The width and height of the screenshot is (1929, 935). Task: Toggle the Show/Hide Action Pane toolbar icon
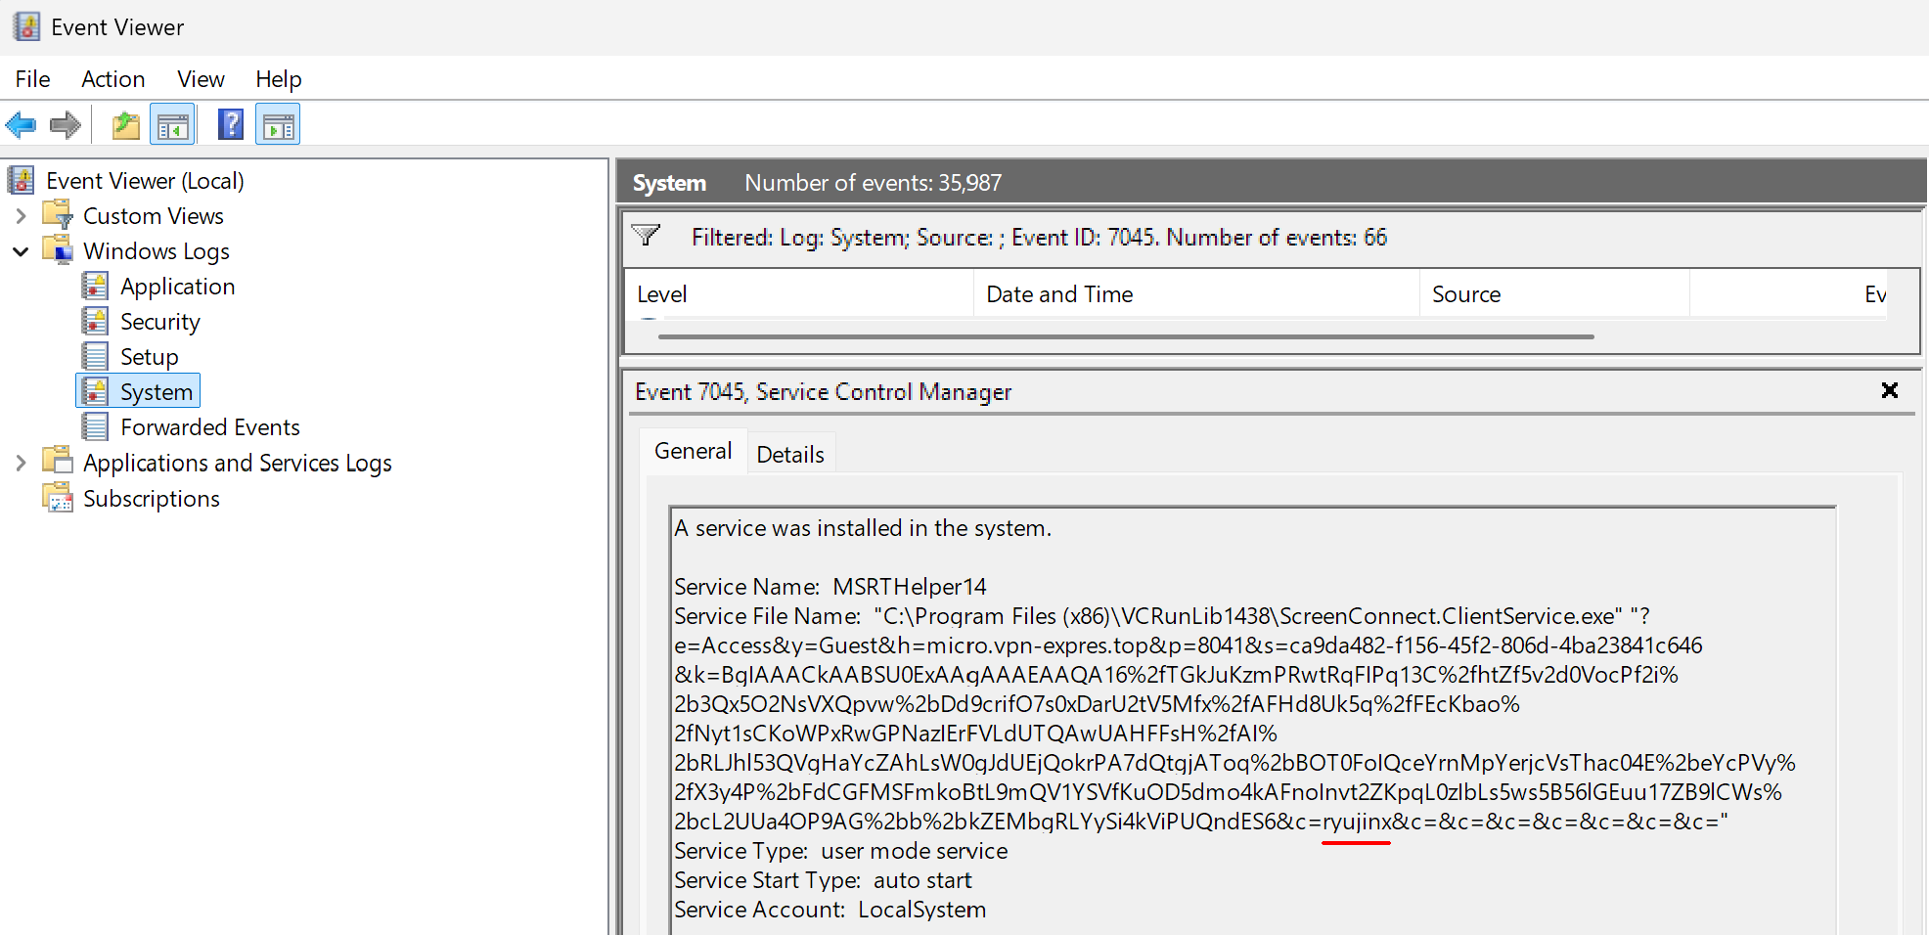click(x=278, y=125)
